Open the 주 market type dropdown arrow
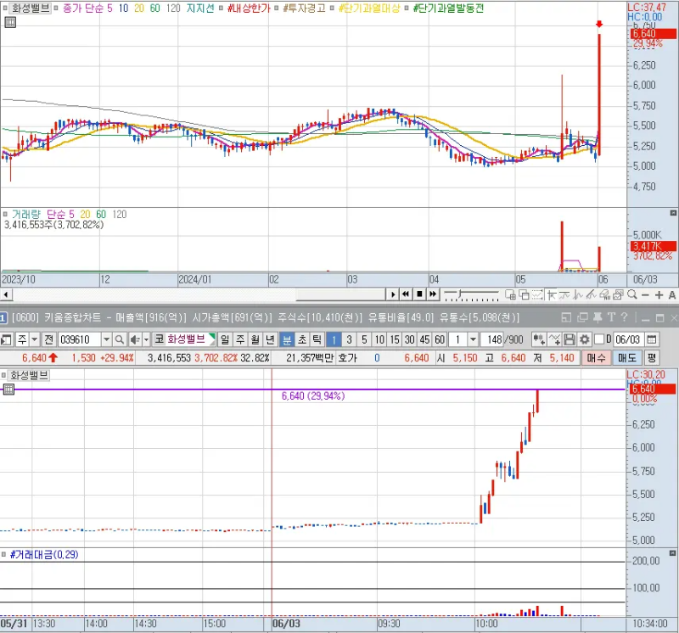Viewport: 679px width, 633px height. tap(35, 339)
